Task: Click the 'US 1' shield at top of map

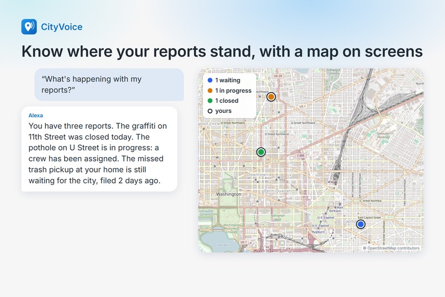Action: pos(303,106)
